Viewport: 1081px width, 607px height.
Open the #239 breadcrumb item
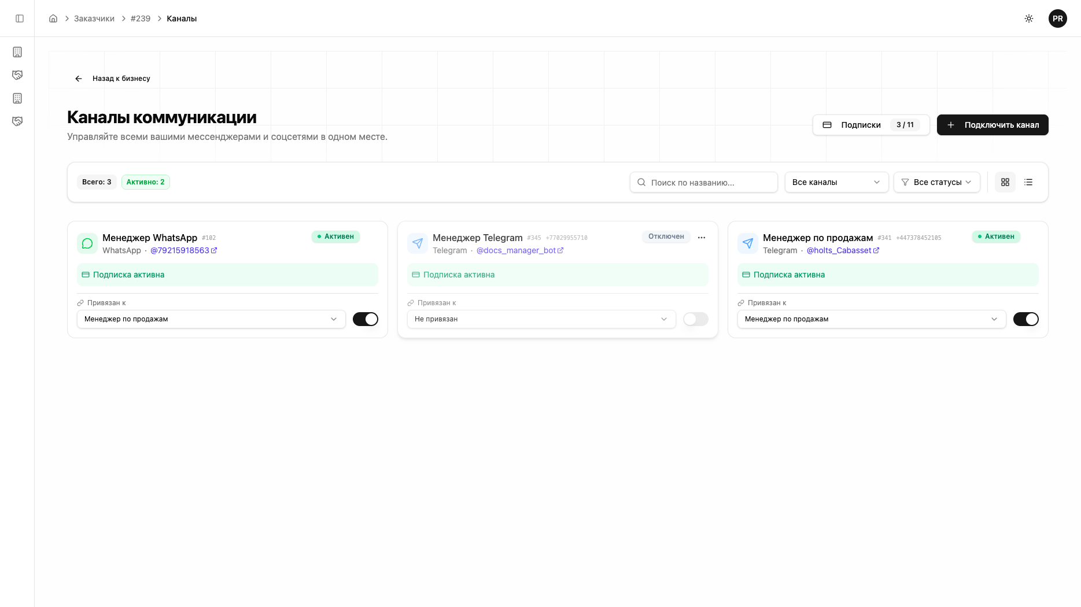point(141,18)
